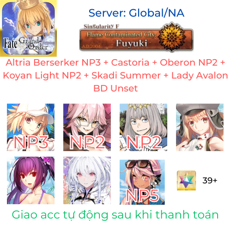Click the NP5 sunglasses servant portrait

pyautogui.click(x=142, y=182)
